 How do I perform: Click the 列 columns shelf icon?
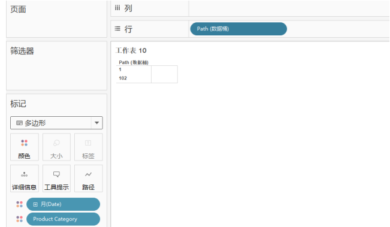point(117,8)
